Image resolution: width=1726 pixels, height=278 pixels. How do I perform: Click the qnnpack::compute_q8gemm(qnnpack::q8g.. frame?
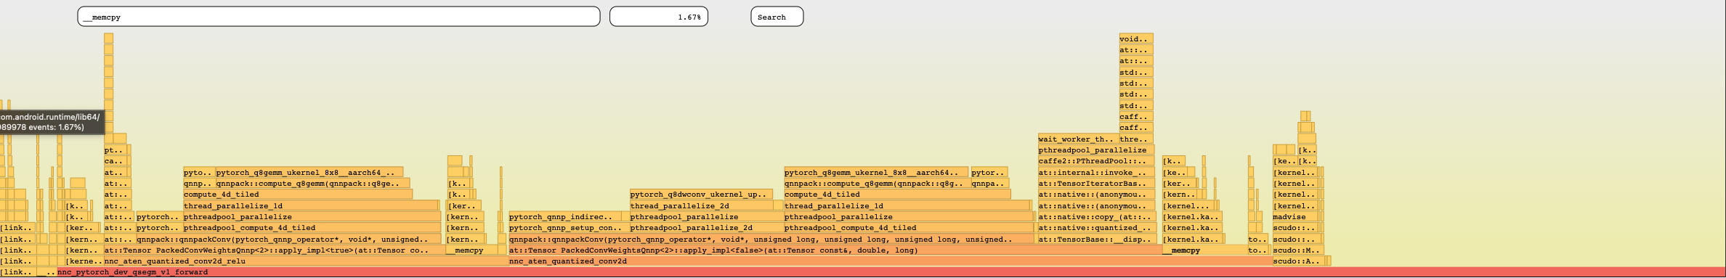878,184
